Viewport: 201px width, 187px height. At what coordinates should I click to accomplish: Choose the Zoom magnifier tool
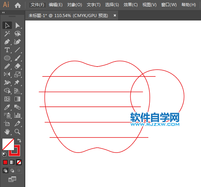17,132
